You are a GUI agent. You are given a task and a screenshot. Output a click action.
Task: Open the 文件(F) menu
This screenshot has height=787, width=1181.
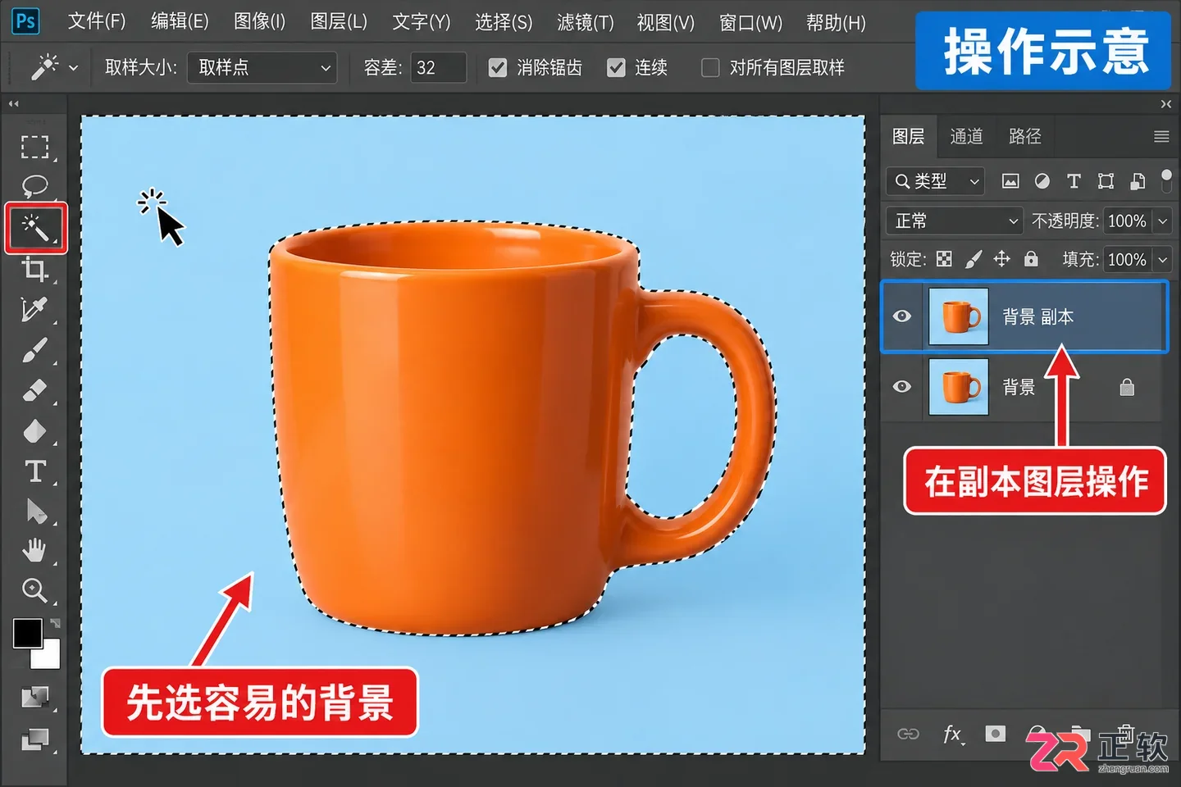click(x=97, y=21)
